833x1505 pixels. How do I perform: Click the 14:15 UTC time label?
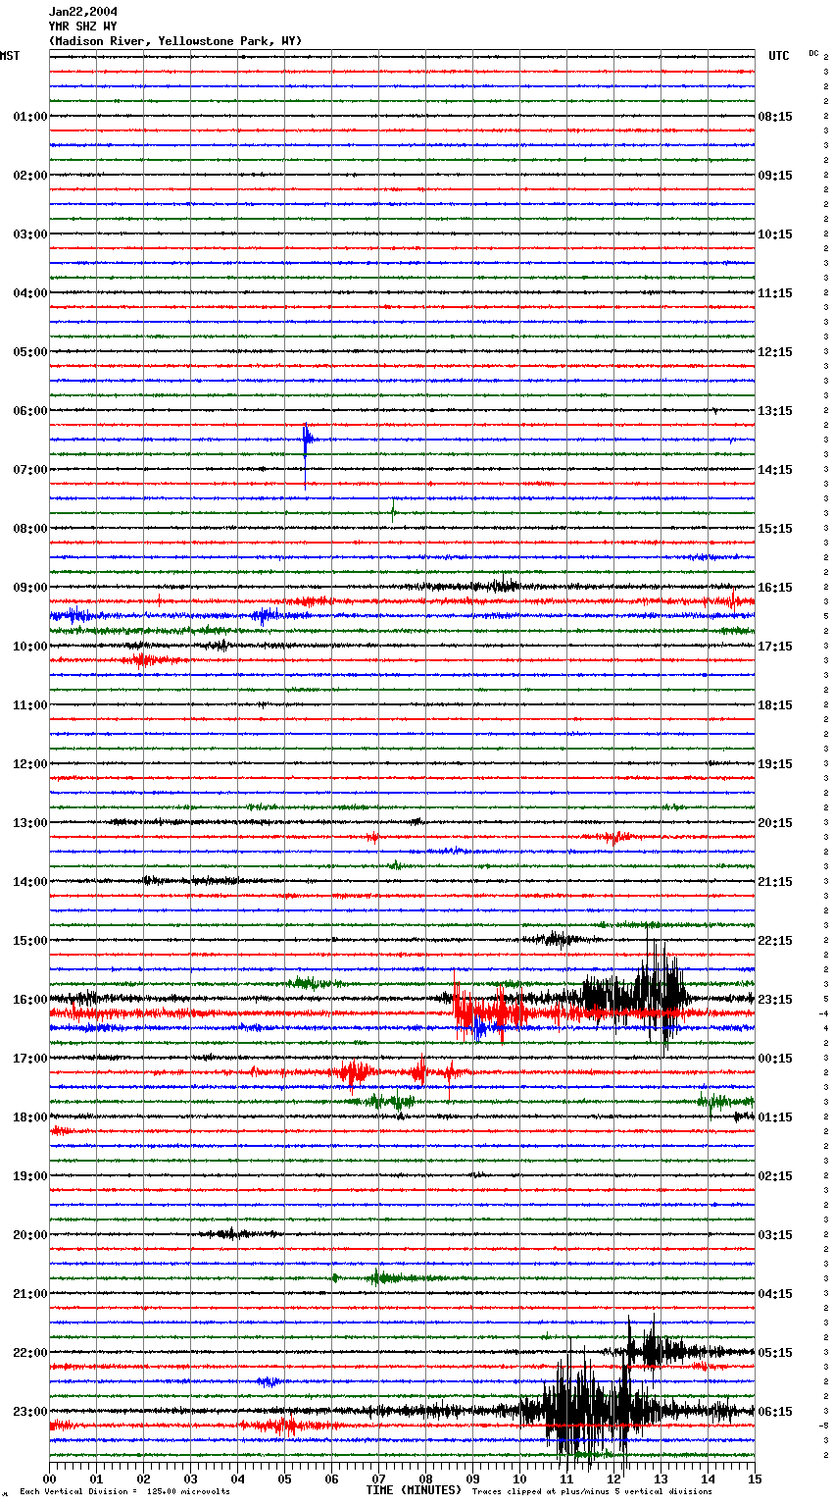click(775, 470)
